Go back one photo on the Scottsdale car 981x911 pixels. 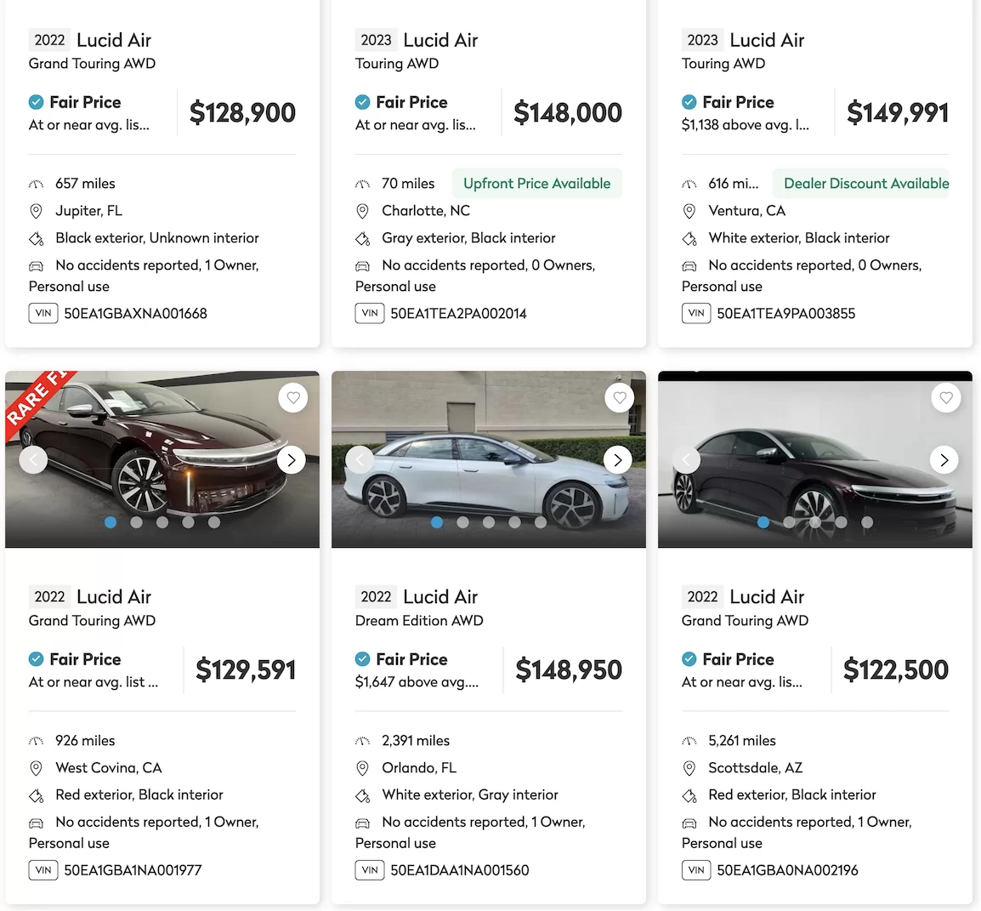coord(686,460)
